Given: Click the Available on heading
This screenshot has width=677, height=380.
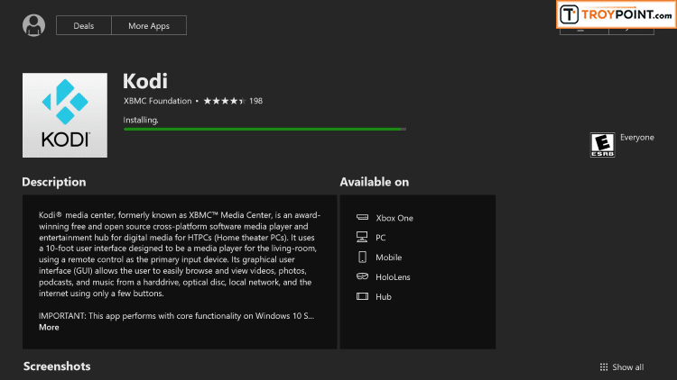Looking at the screenshot, I should [375, 182].
